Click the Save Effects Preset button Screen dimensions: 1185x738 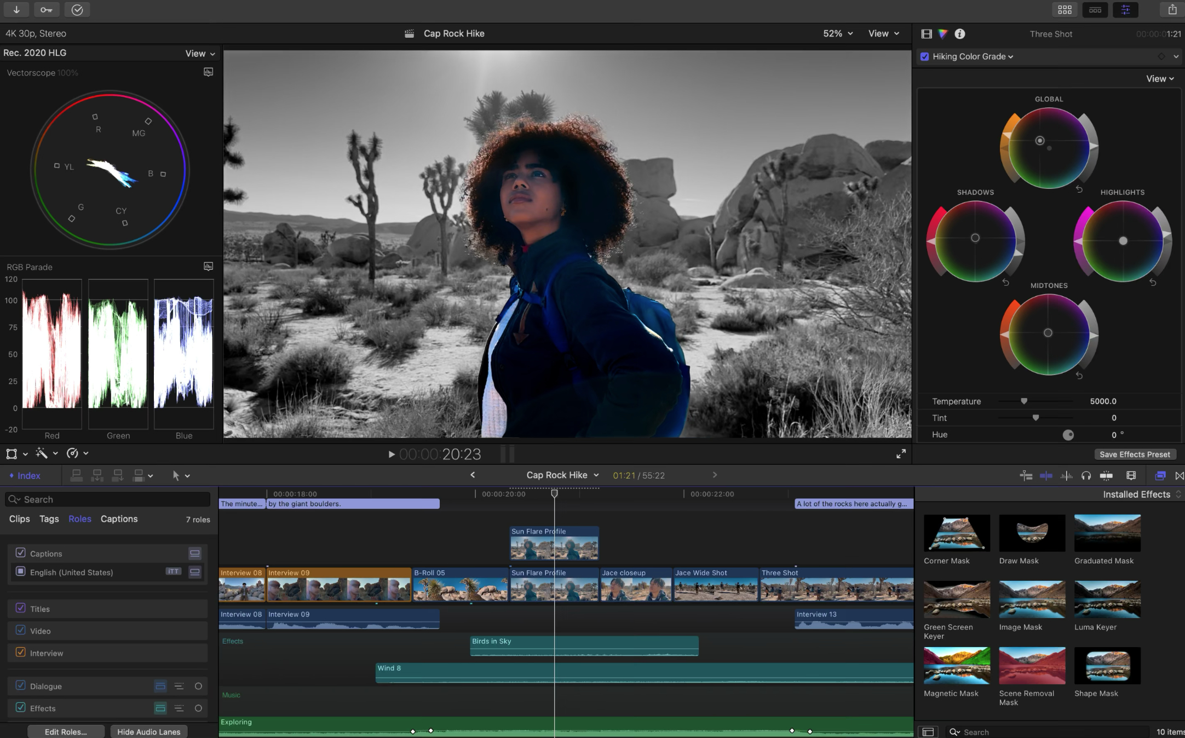(1135, 454)
